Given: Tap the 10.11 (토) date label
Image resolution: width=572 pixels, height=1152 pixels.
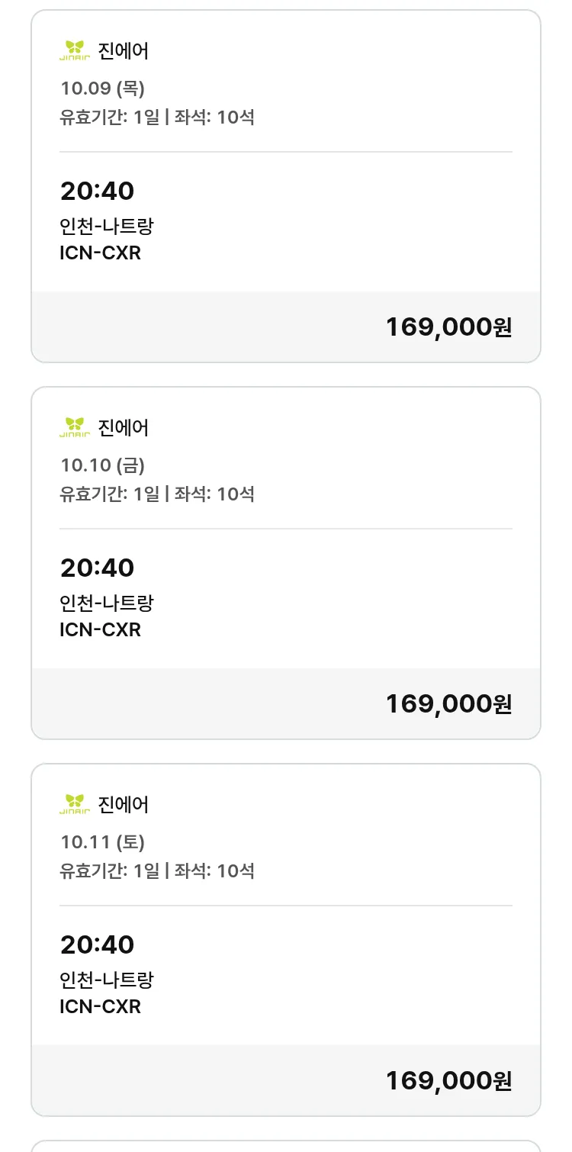Looking at the screenshot, I should (x=102, y=841).
